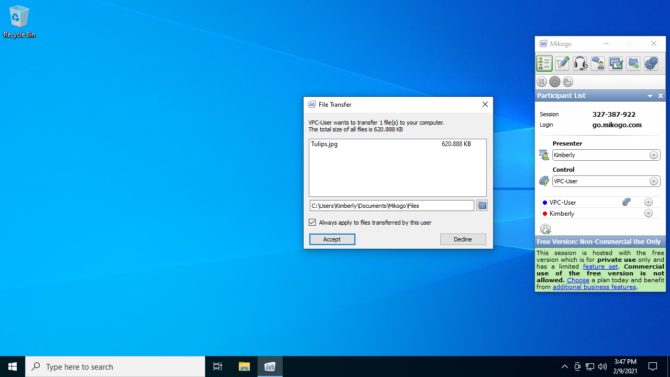670x377 pixels.
Task: Click the invite participant icon
Action: coord(545,229)
